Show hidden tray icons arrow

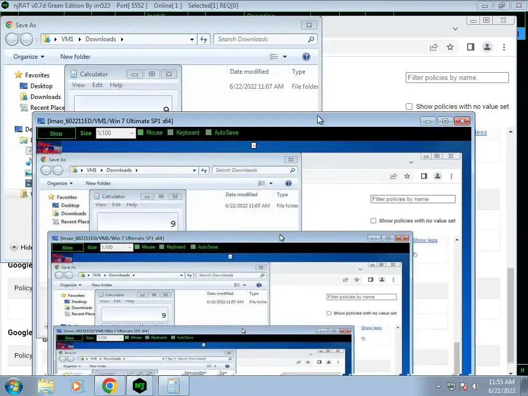(438, 386)
